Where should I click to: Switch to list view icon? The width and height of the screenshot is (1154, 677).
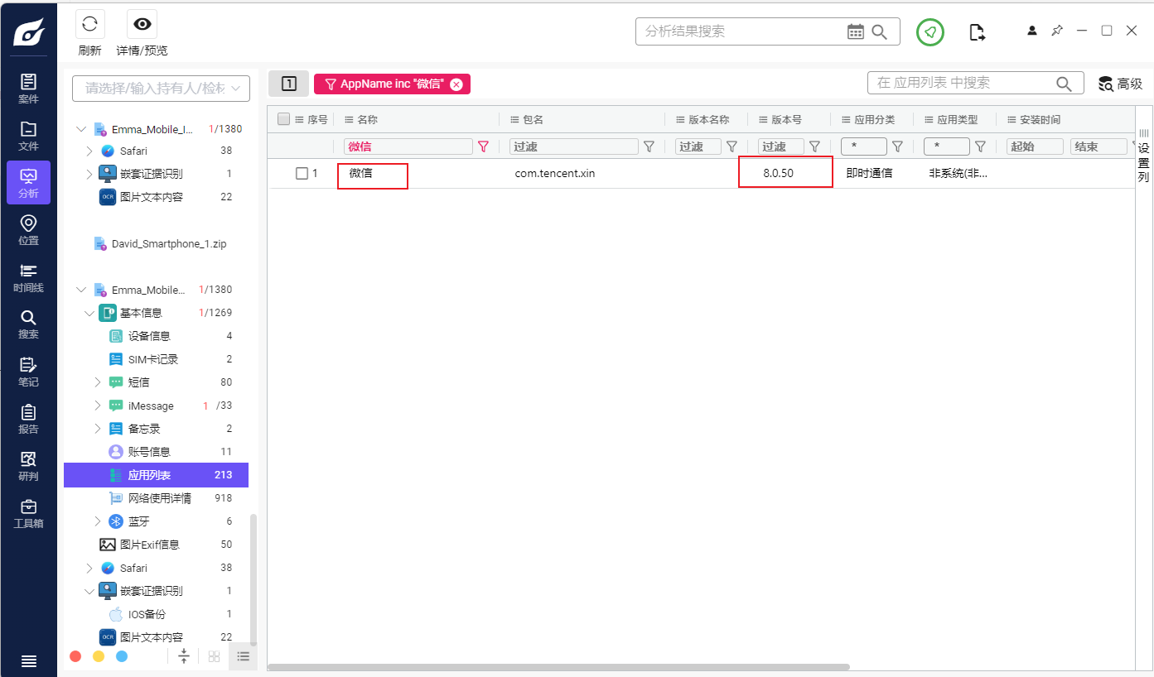pos(243,656)
